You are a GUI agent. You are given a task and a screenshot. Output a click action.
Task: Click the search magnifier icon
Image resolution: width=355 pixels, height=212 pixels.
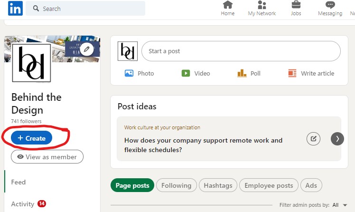click(x=36, y=9)
